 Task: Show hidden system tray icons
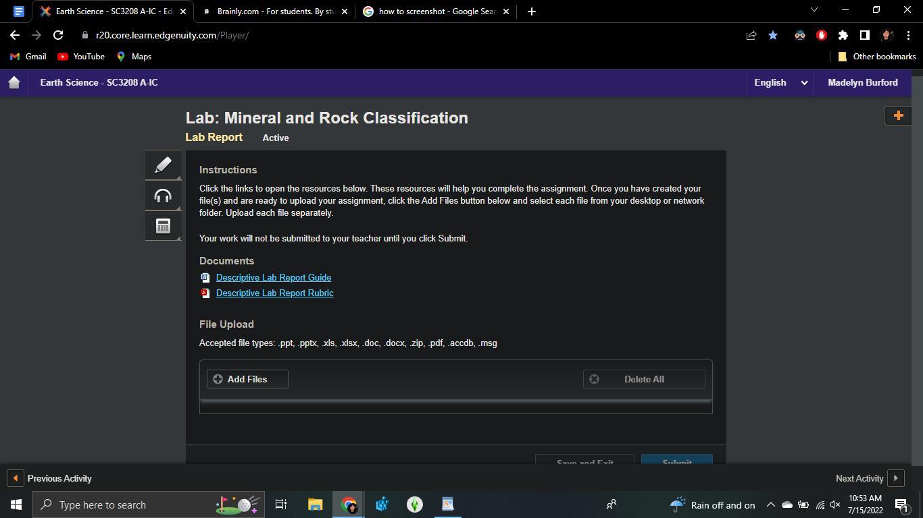pyautogui.click(x=770, y=505)
